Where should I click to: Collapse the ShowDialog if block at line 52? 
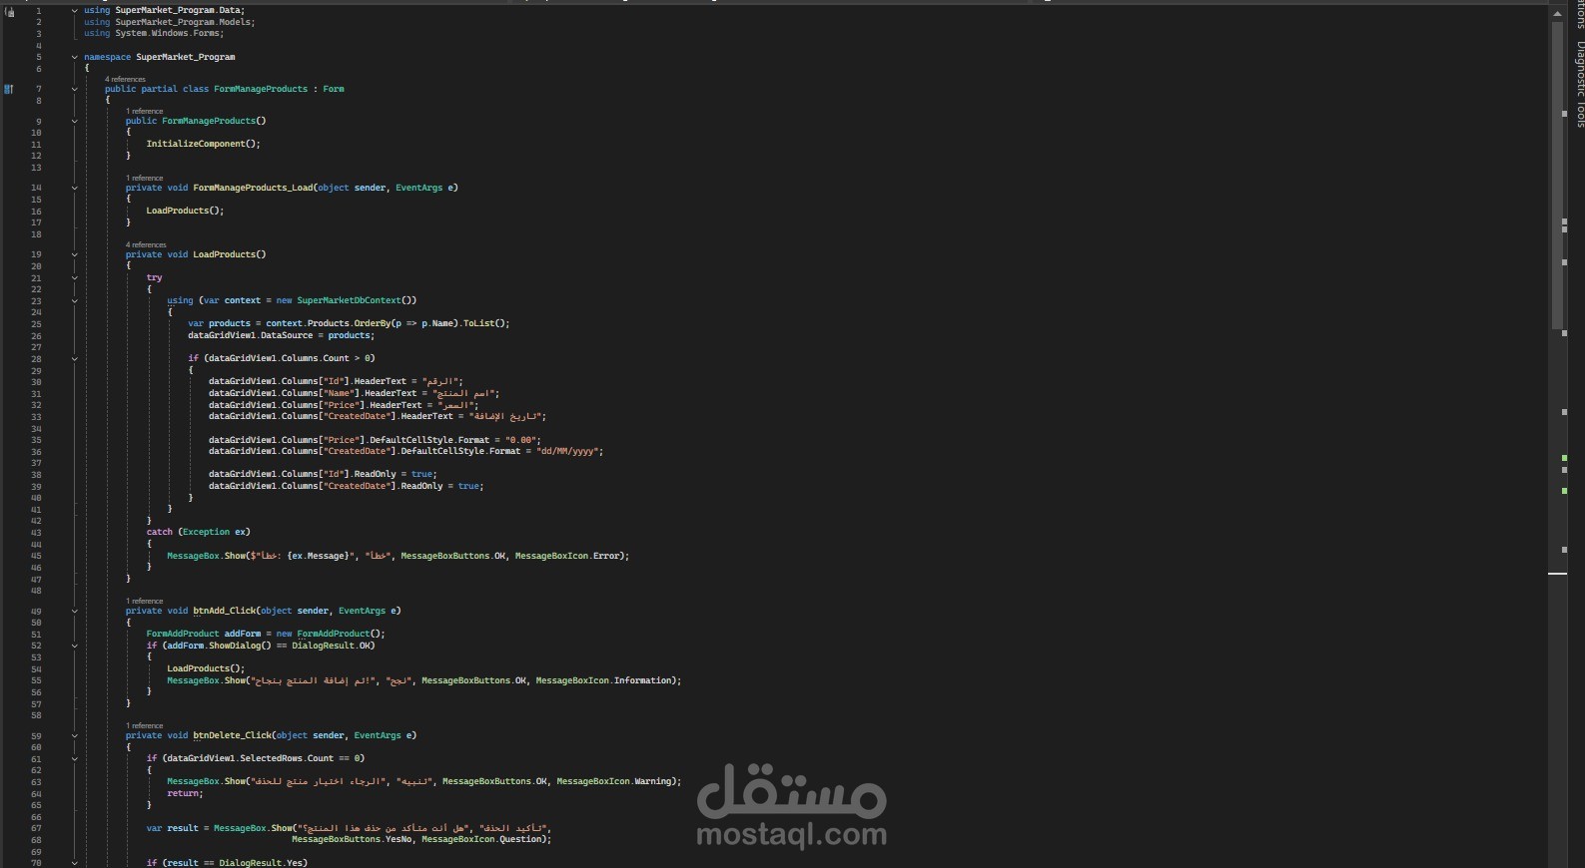click(x=75, y=646)
